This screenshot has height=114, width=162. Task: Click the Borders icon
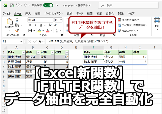pos(30,30)
